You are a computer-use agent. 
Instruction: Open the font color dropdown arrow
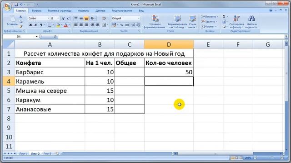tap(69, 25)
